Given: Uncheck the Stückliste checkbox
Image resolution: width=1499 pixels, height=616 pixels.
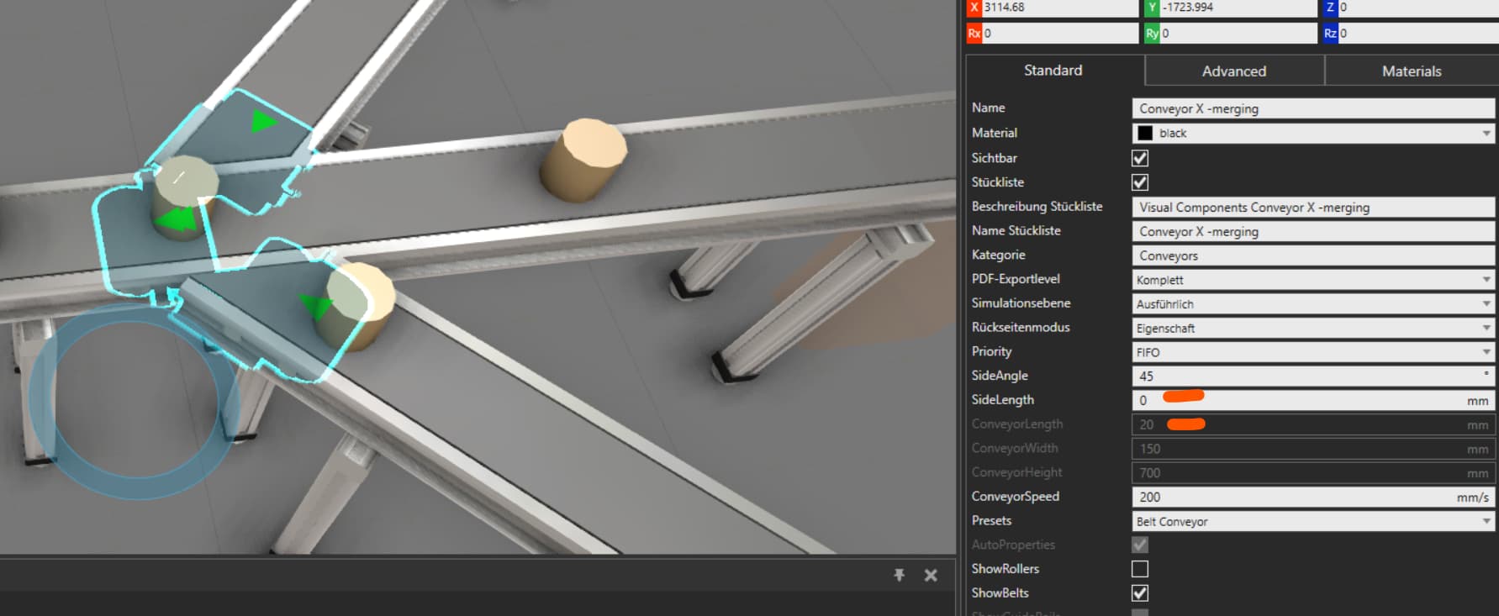Looking at the screenshot, I should click(1140, 182).
